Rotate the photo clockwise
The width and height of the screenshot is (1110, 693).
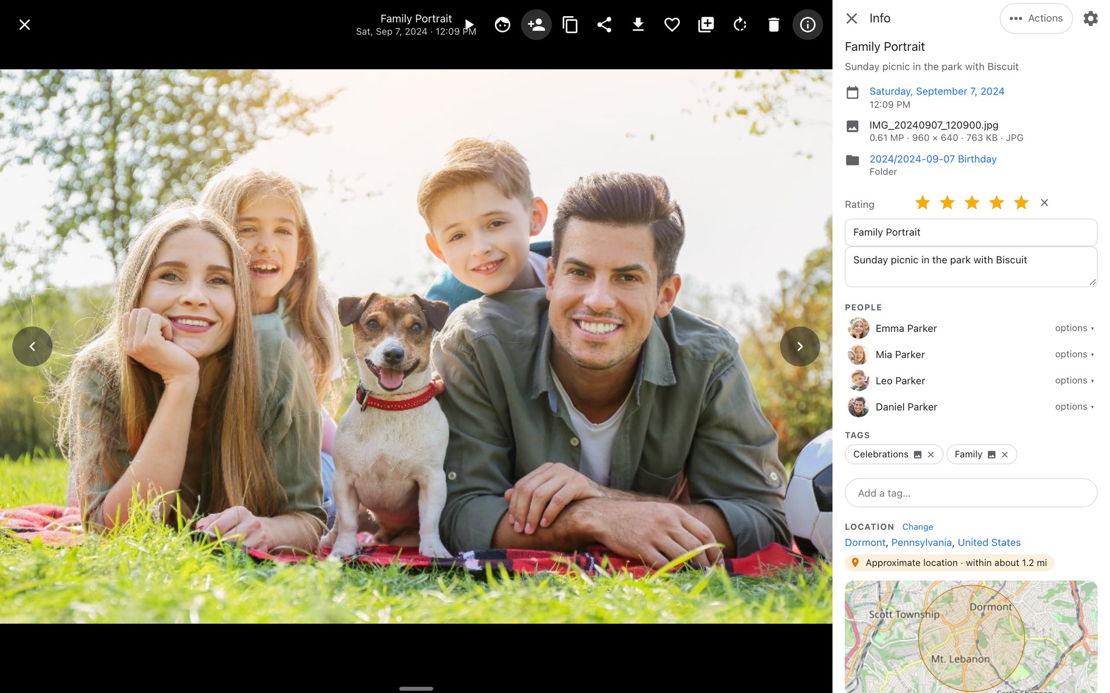pyautogui.click(x=740, y=24)
